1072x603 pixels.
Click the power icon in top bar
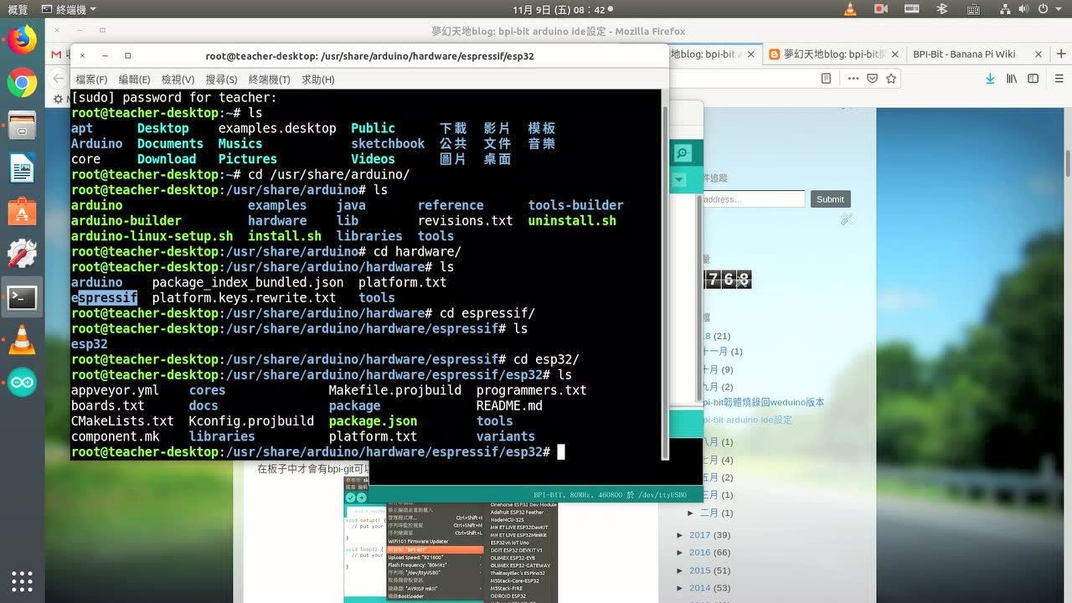1043,9
